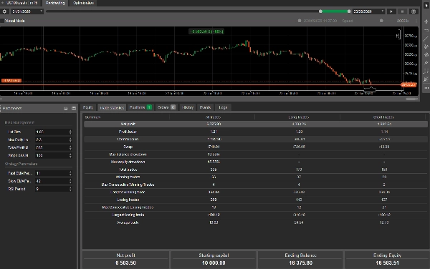Click the minimize icon in Parameters panel
This screenshot has height=269, width=430.
click(65, 108)
